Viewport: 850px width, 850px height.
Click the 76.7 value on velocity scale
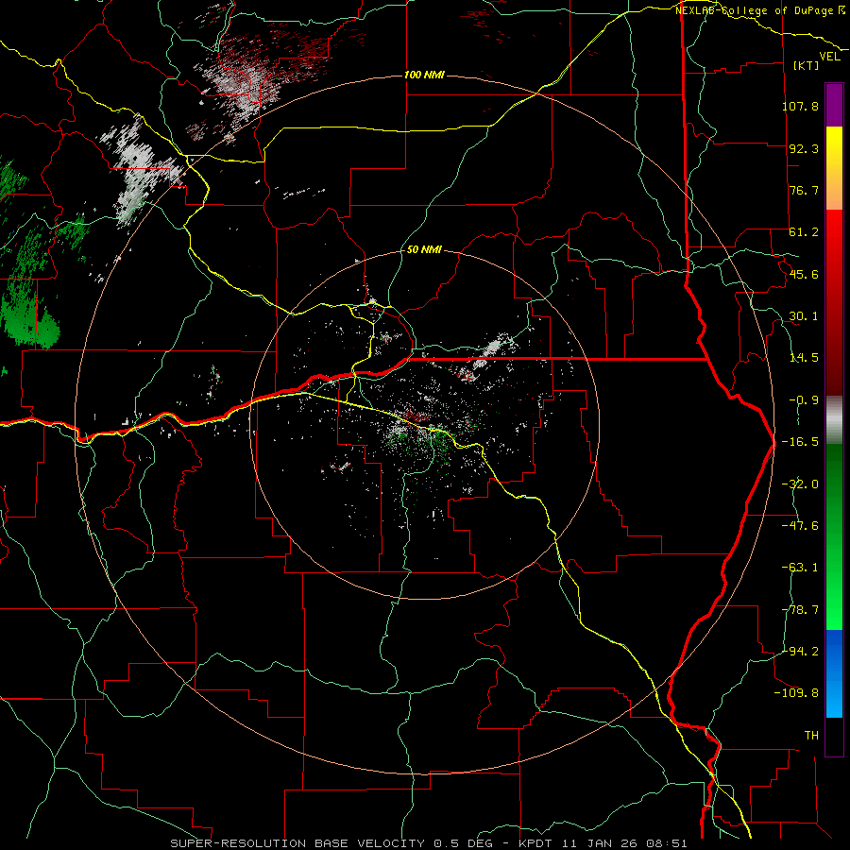pyautogui.click(x=804, y=190)
